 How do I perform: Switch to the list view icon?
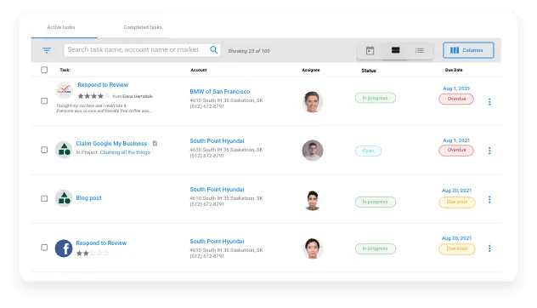pos(420,51)
